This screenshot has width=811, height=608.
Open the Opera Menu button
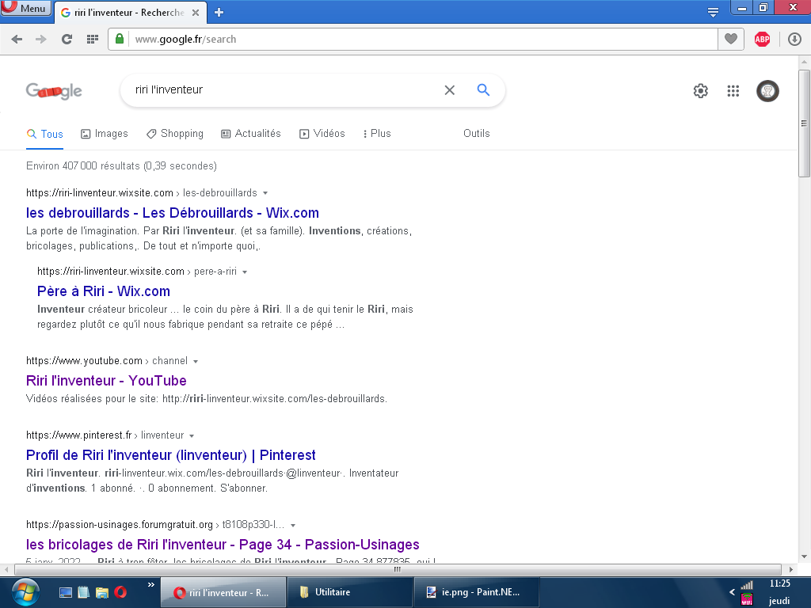click(x=26, y=8)
